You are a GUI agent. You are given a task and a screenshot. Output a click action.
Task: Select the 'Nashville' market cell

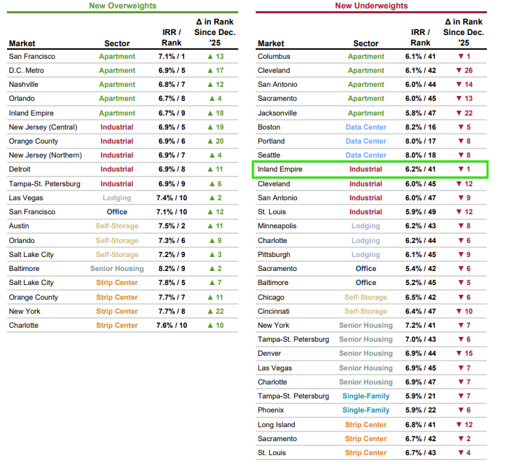pos(23,84)
